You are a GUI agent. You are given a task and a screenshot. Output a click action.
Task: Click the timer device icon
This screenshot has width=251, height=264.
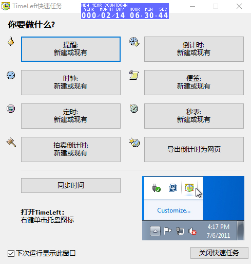coord(11,109)
